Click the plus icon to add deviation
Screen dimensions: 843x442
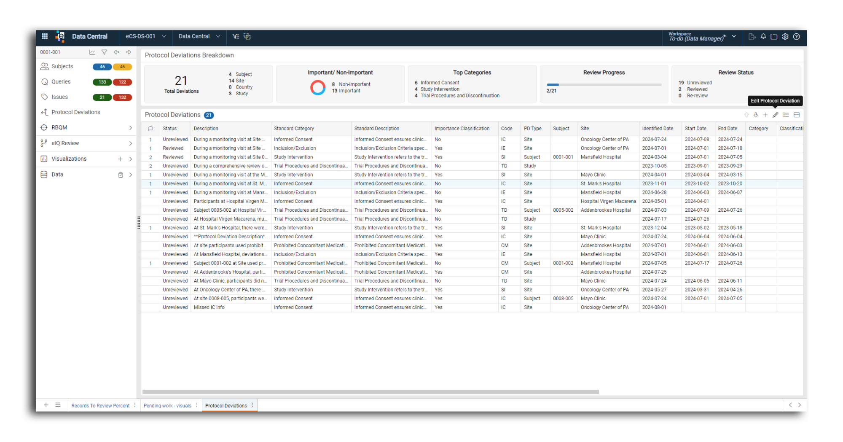tap(765, 115)
